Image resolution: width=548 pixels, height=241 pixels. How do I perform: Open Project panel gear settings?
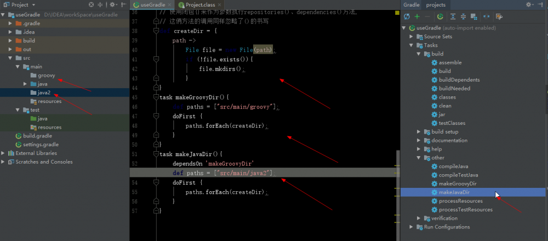tap(112, 4)
